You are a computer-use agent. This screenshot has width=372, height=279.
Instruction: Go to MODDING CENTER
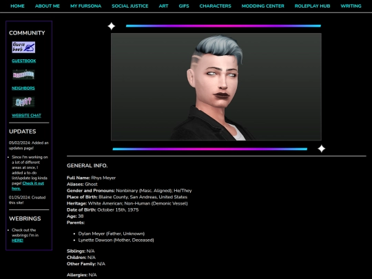pos(263,6)
